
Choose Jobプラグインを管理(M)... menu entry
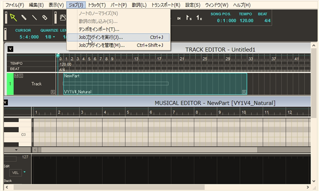[118, 45]
